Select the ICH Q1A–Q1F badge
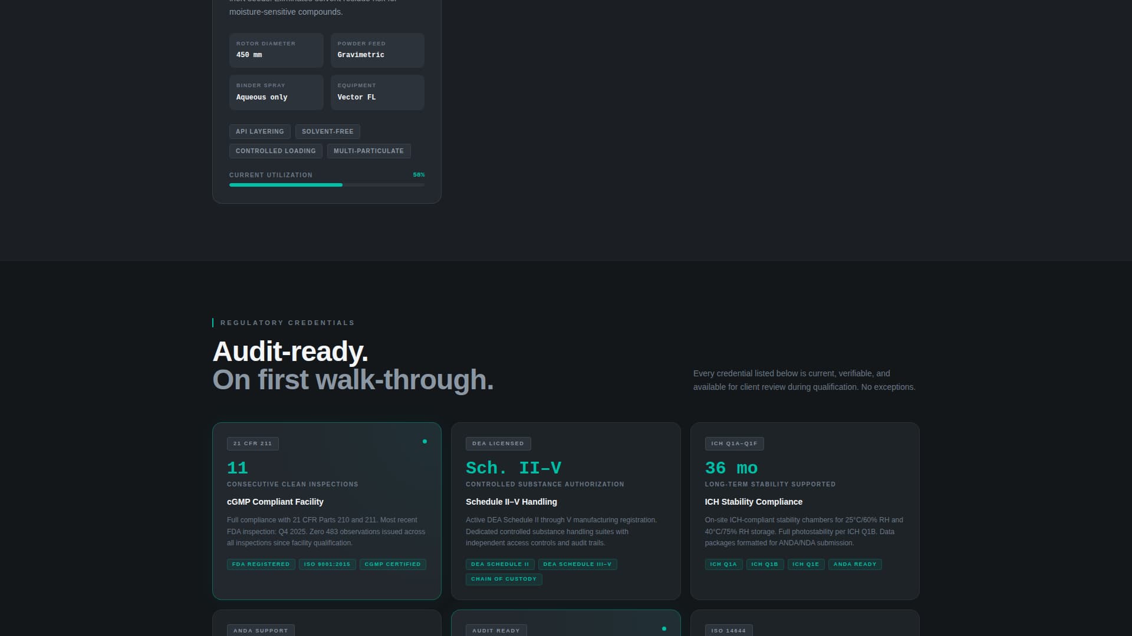This screenshot has width=1132, height=636. click(x=734, y=443)
